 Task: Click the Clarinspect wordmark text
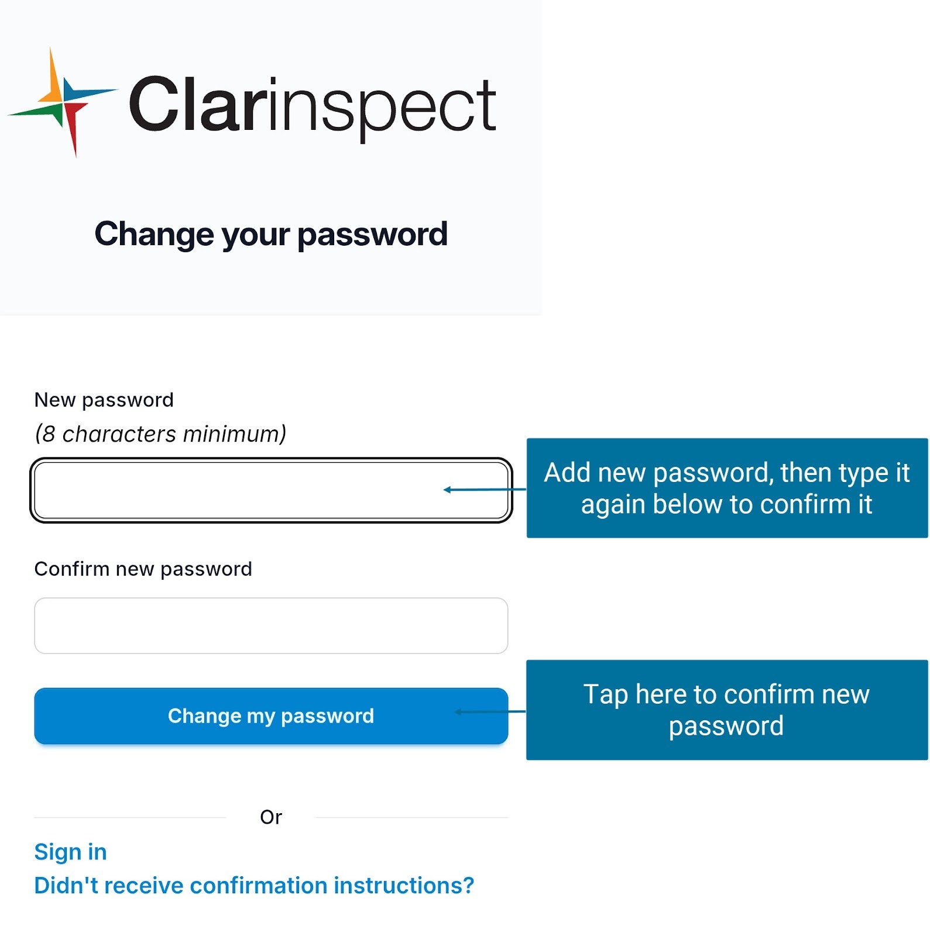(x=312, y=105)
